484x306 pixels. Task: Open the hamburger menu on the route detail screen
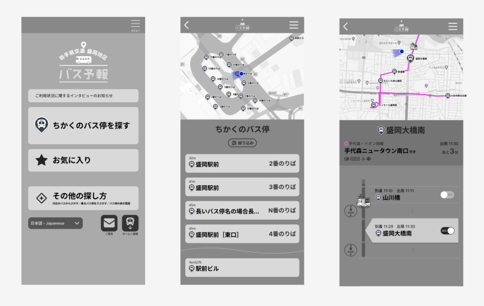click(x=452, y=26)
